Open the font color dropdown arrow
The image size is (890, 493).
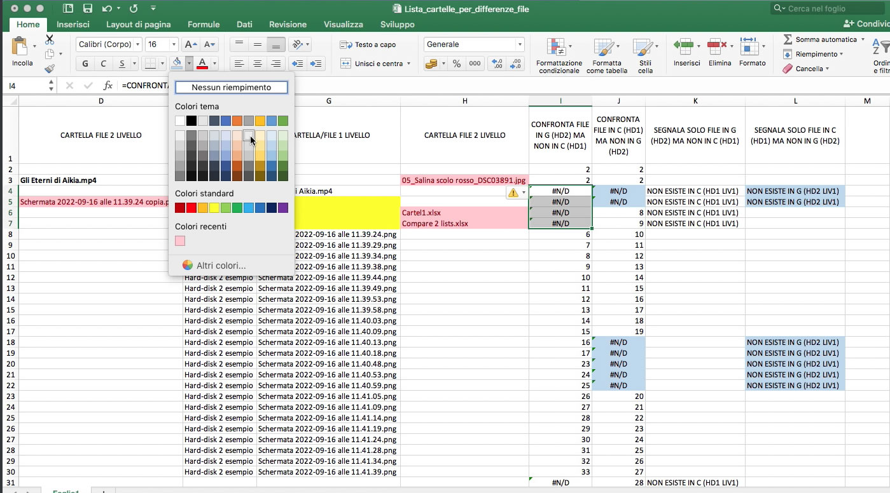pos(214,64)
